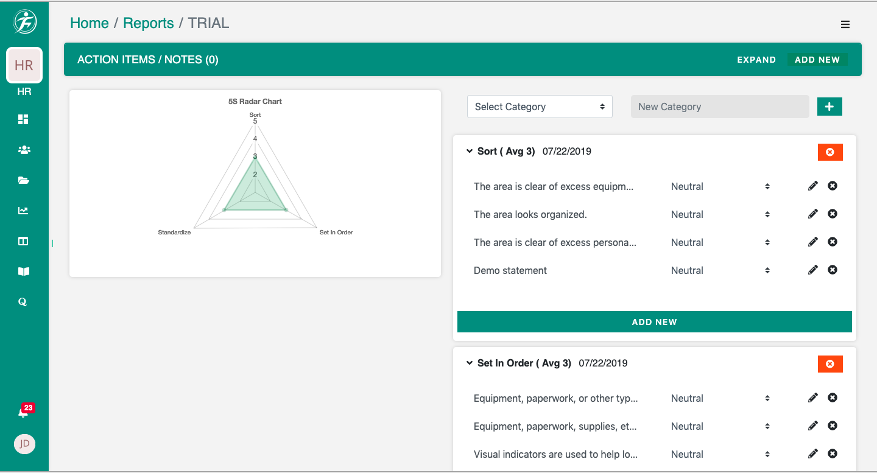This screenshot has height=473, width=877.
Task: Collapse the Sort section chevron
Action: click(x=470, y=151)
